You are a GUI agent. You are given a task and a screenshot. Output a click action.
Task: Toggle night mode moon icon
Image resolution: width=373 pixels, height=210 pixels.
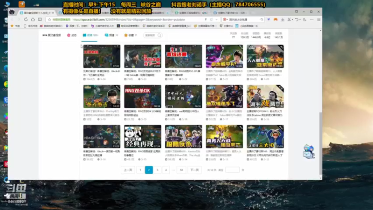[304, 20]
